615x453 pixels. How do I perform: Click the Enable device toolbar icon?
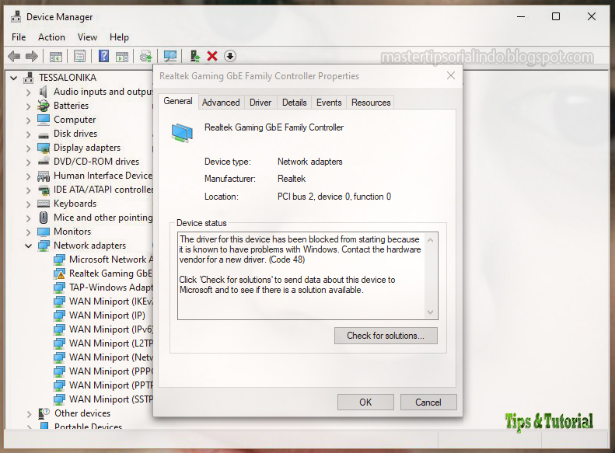click(194, 56)
